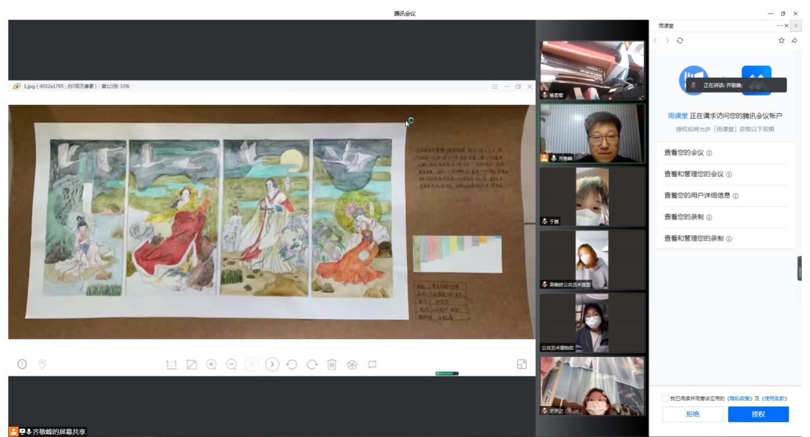Click info icon beside 查看您的录制
This screenshot has height=437, width=810.
tap(709, 217)
